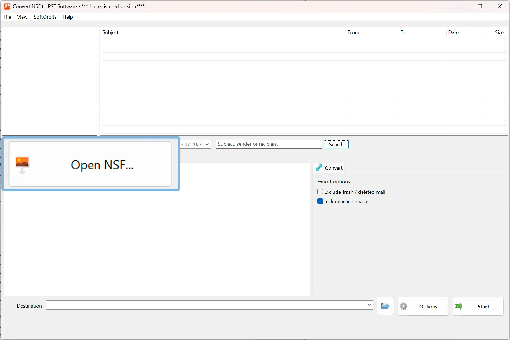Open the Help menu
Screen dimensions: 510x340
[x=68, y=17]
